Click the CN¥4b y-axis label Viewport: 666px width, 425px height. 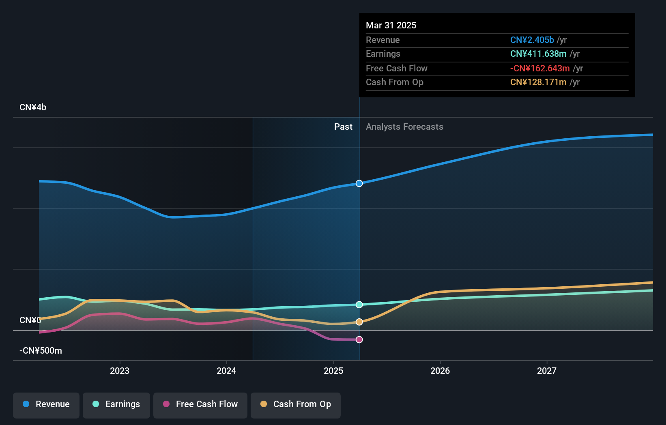coord(33,107)
